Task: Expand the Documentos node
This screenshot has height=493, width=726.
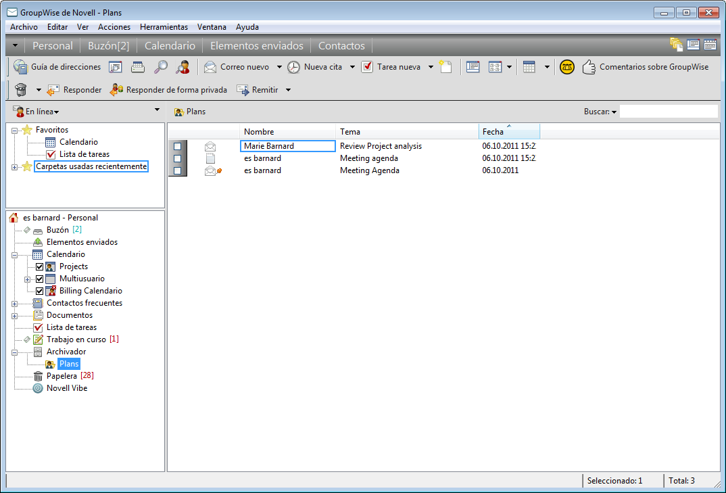Action: tap(14, 316)
